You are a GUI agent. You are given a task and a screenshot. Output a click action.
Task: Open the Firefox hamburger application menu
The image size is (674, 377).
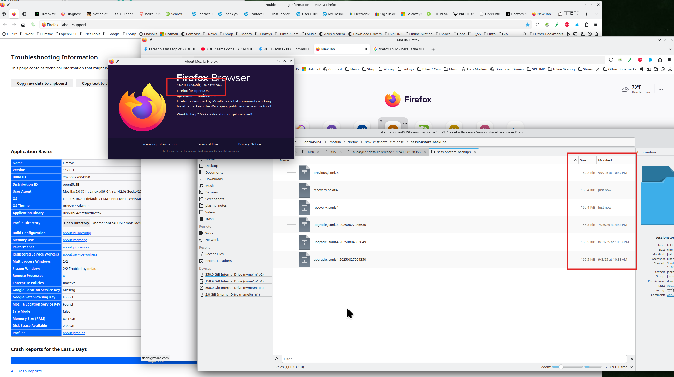click(596, 25)
